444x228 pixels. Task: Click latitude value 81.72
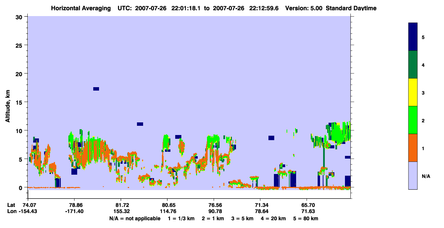coord(121,205)
